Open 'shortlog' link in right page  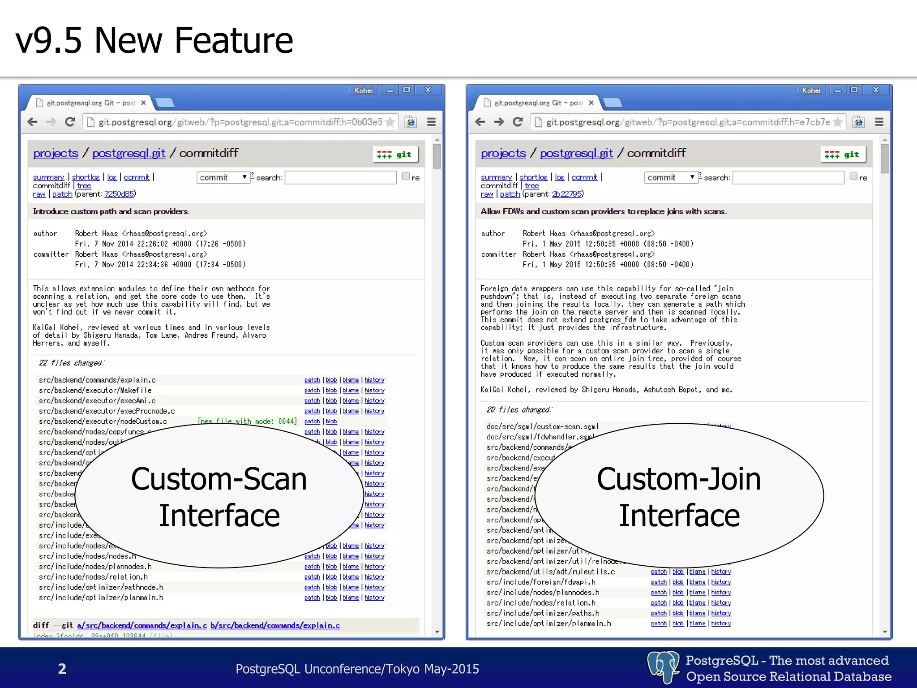point(533,177)
